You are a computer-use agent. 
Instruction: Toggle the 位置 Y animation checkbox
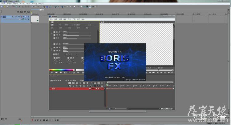point(54,35)
